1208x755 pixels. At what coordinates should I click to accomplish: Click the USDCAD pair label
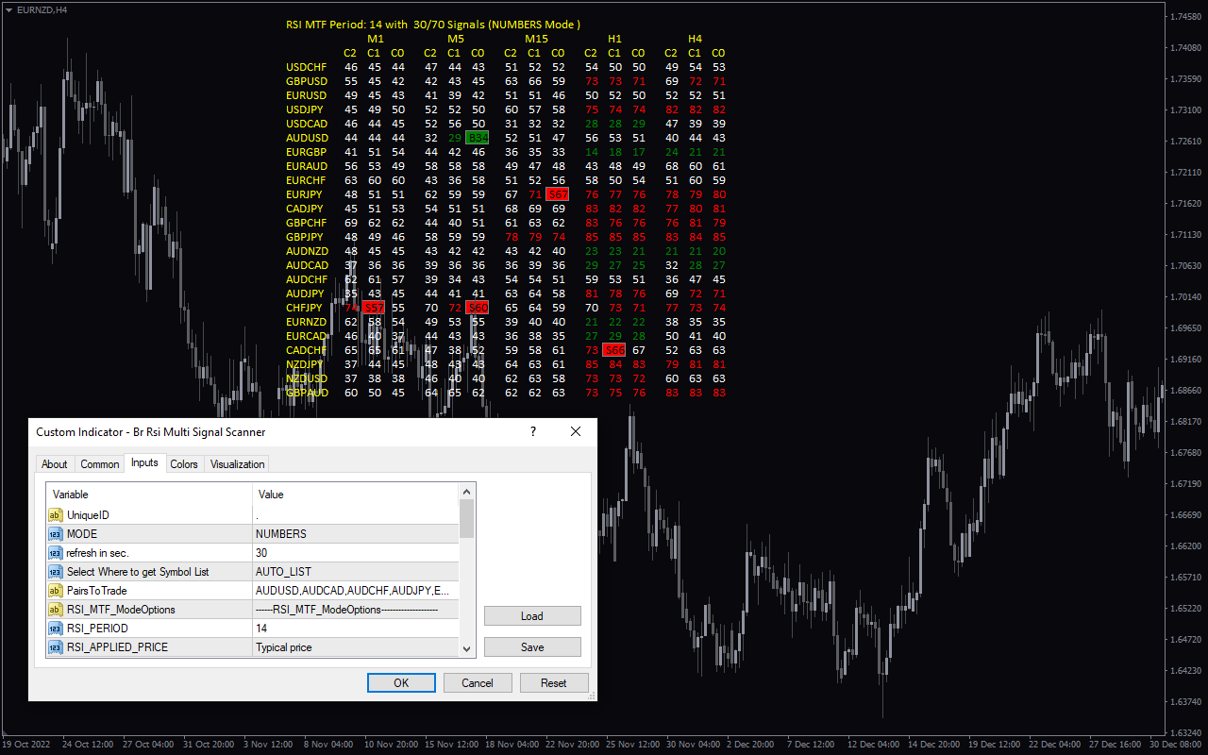point(307,124)
